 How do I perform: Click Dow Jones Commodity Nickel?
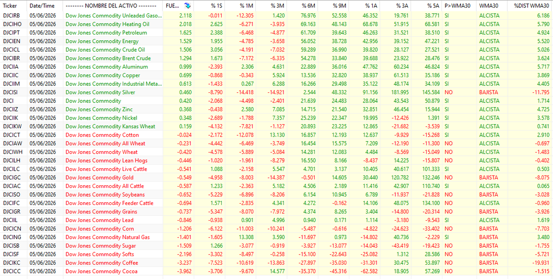[x=101, y=118]
